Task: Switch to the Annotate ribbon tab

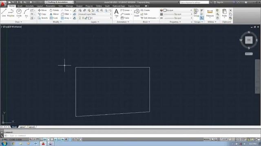Action: [x=29, y=6]
